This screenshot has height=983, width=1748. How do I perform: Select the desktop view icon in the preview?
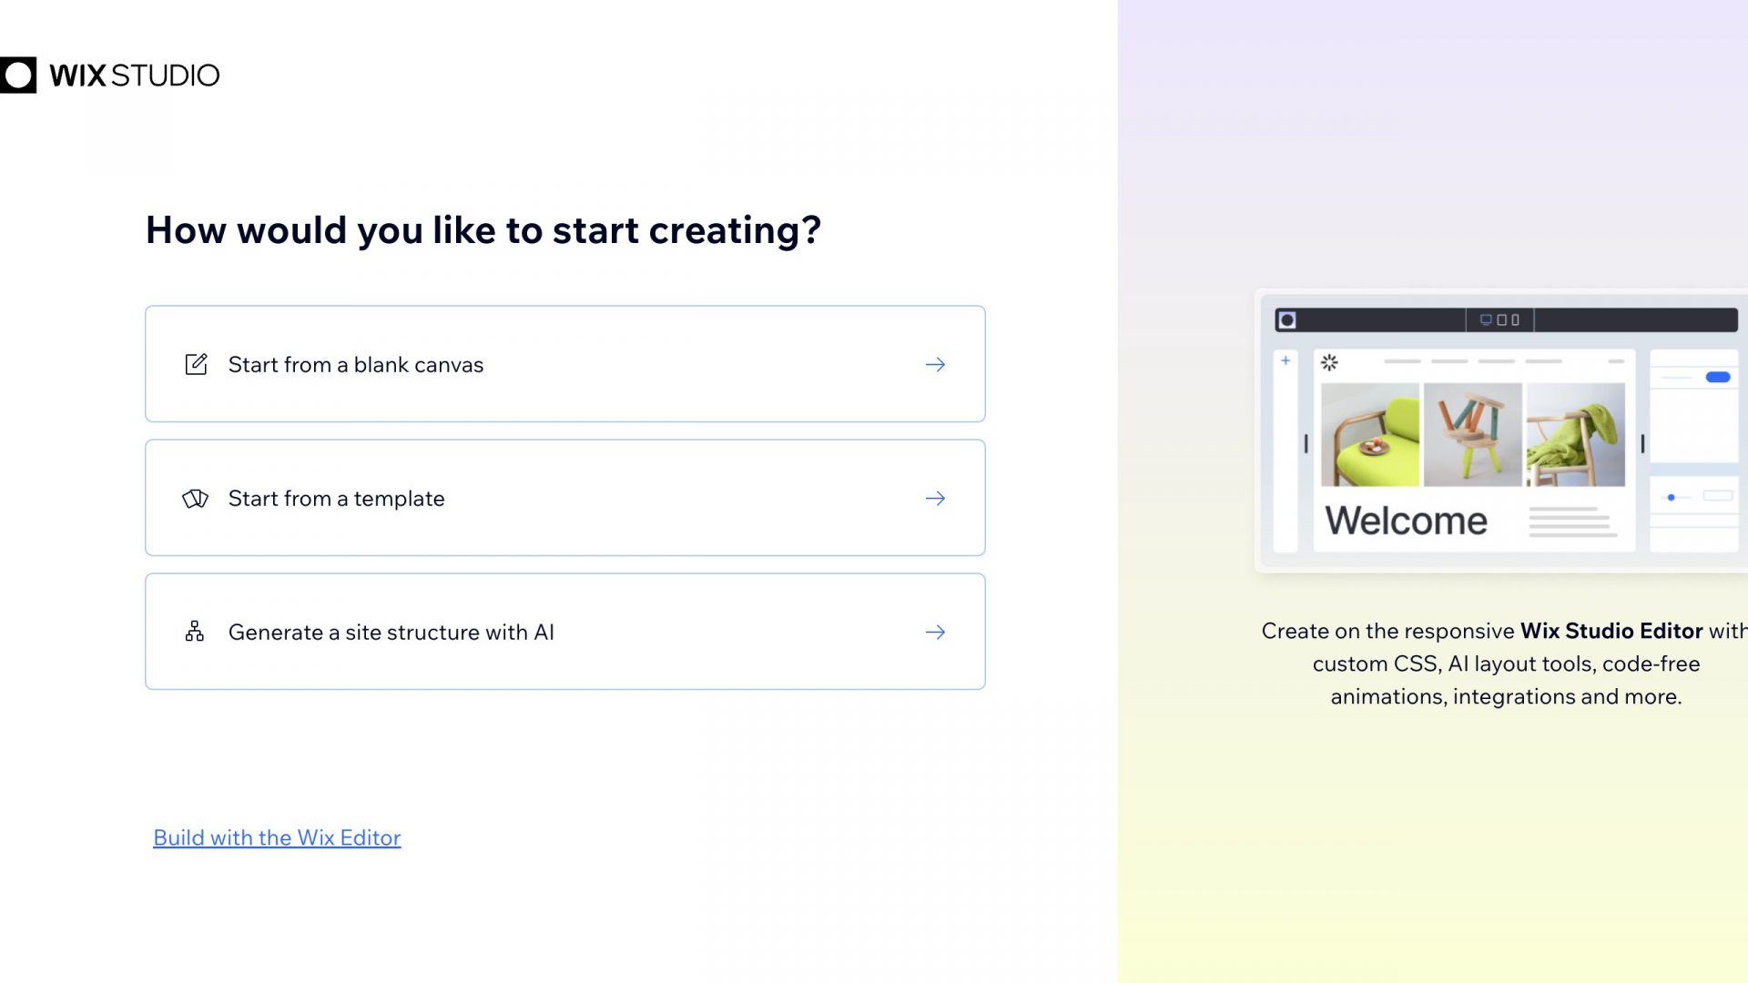[x=1485, y=320]
